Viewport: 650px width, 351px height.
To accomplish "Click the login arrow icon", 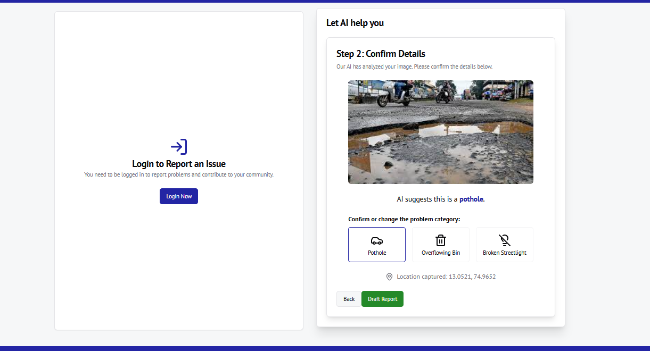I will [179, 147].
